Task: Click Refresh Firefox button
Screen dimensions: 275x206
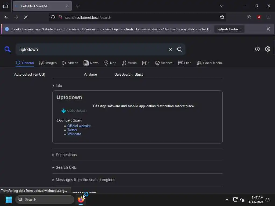Action: [x=229, y=29]
